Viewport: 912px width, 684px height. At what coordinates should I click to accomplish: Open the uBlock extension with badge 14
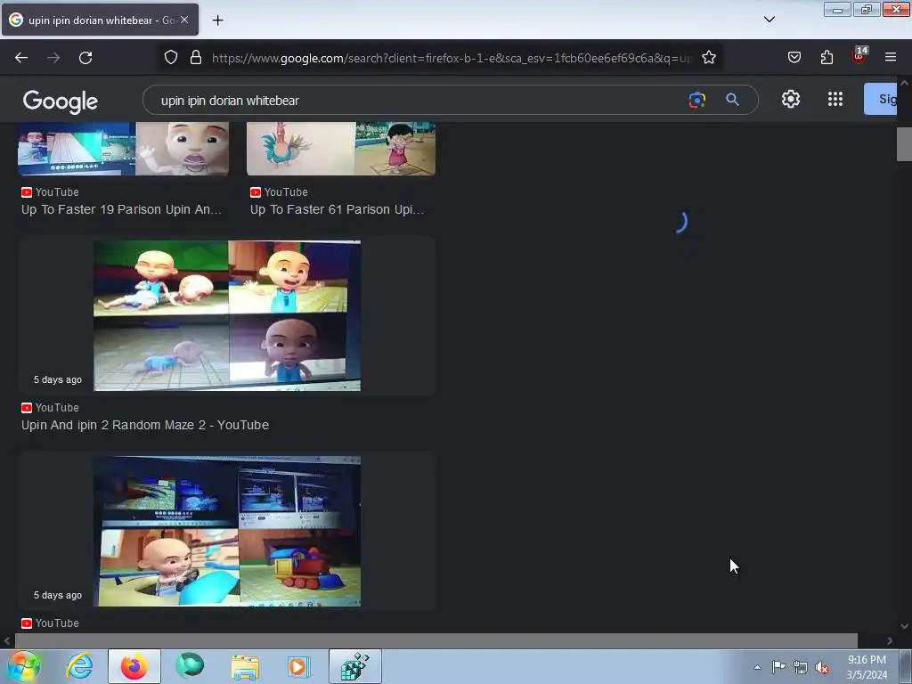[859, 56]
